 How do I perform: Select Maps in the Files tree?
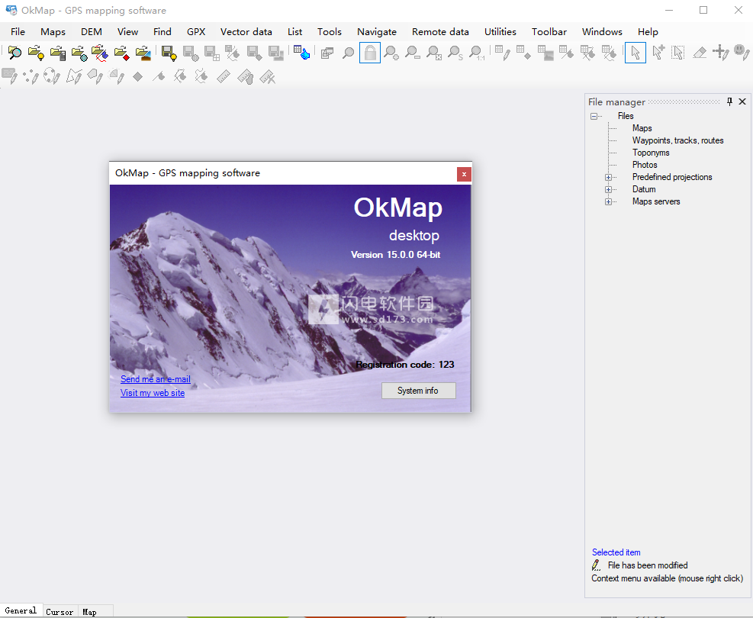642,128
